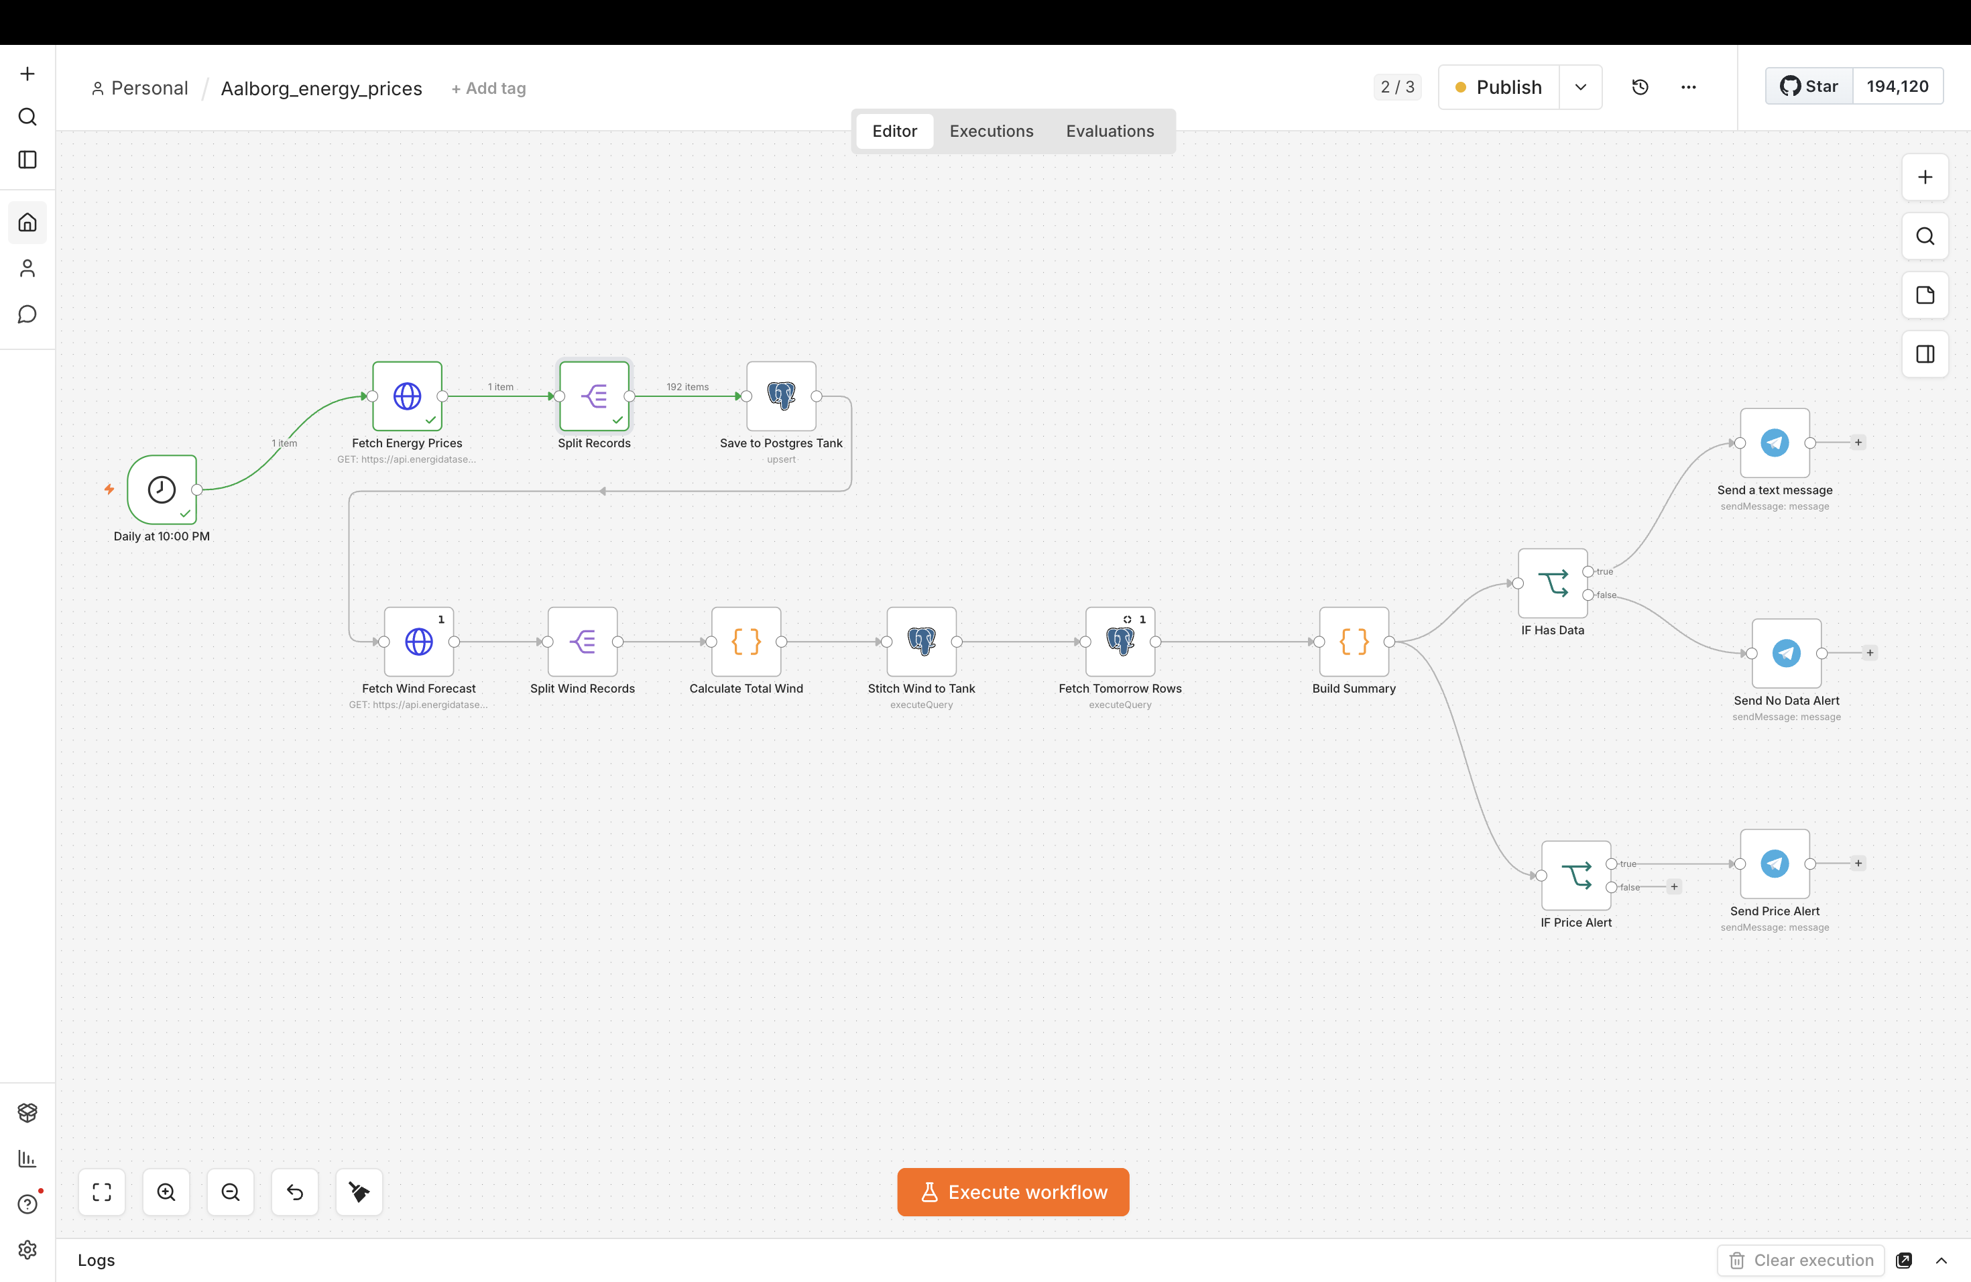Click Add tag link
Viewport: 1971px width, 1282px height.
(x=489, y=89)
